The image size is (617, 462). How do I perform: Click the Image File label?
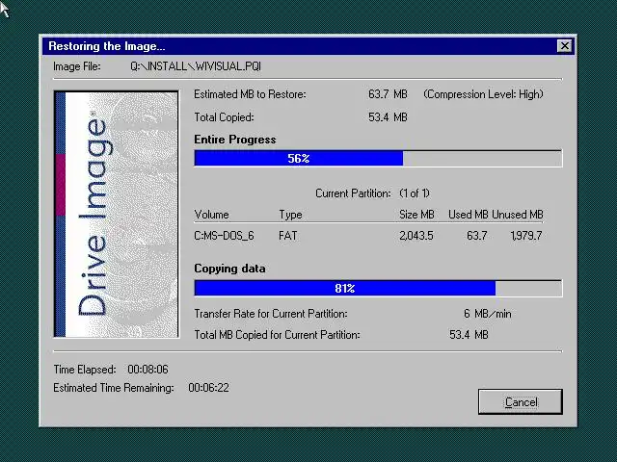point(77,66)
